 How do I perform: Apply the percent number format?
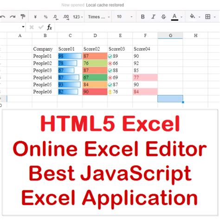tap(45, 17)
